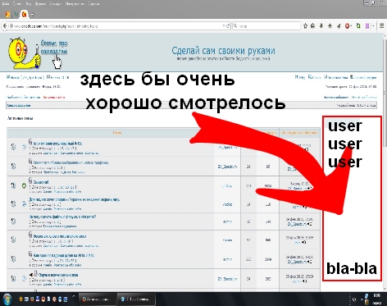Click last-post arrow in 15:09 row
Image resolution: width=387 pixels, height=306 pixels.
tap(304, 242)
